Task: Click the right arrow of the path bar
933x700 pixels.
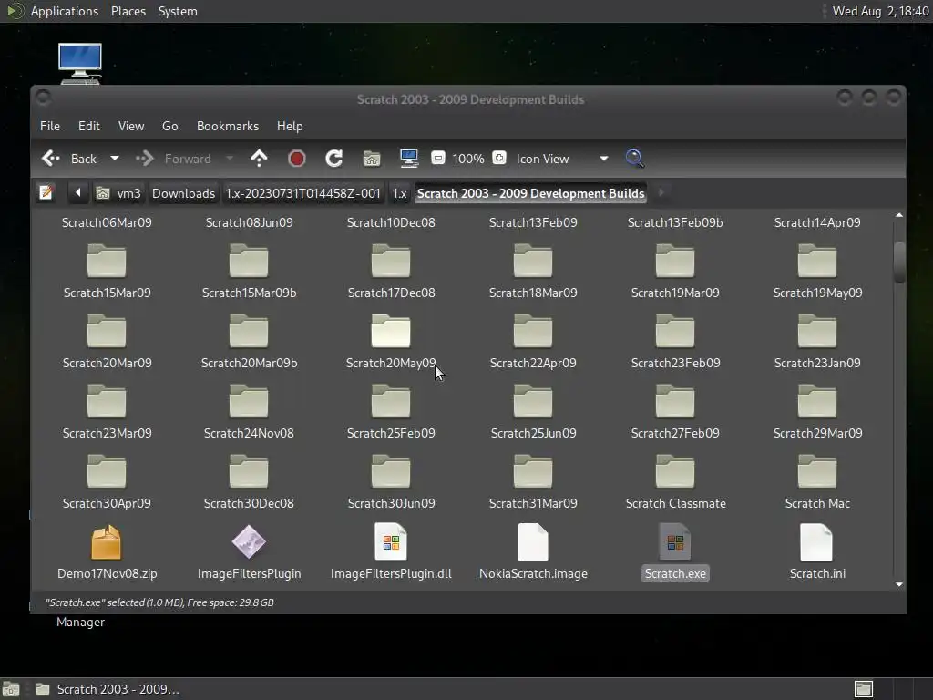Action: pos(661,193)
